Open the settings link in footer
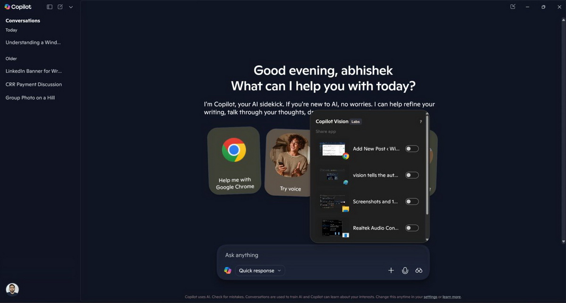The width and height of the screenshot is (566, 303). (430, 297)
